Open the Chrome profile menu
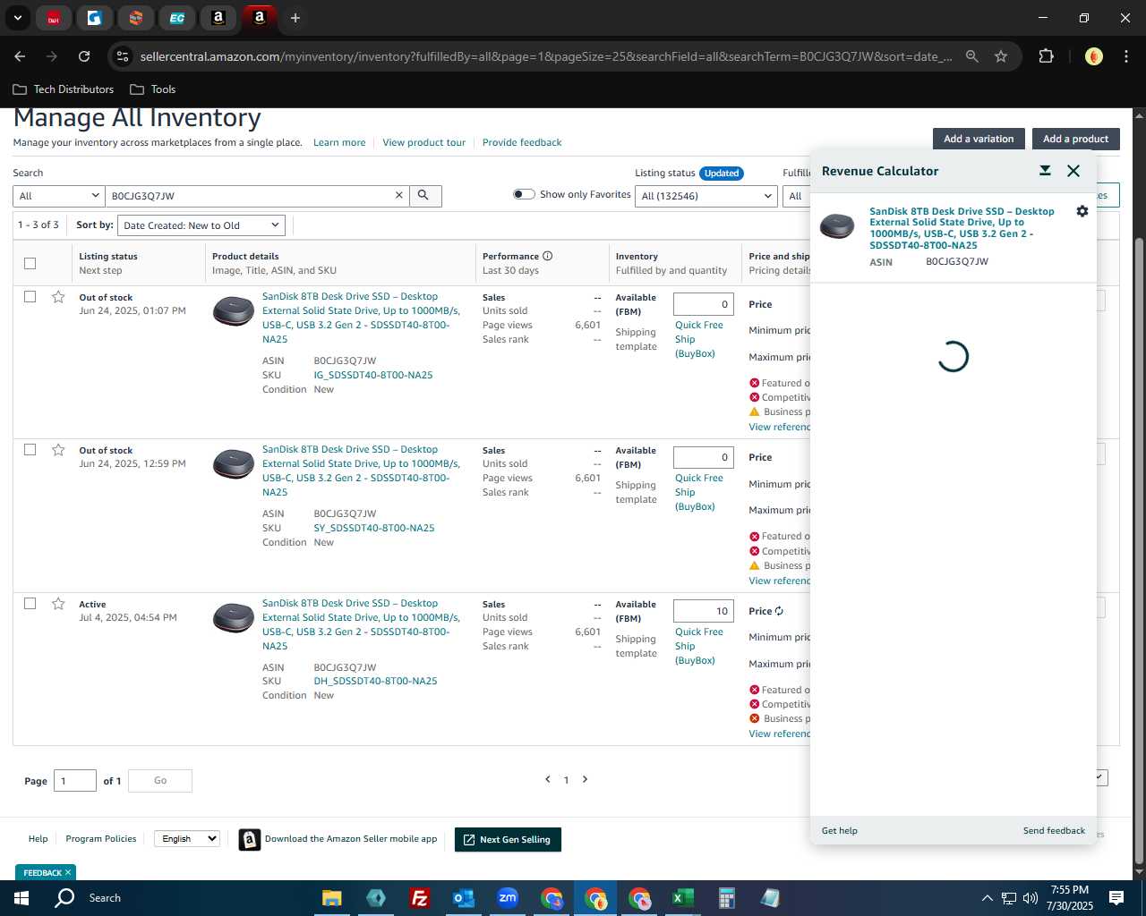Viewport: 1146px width, 916px height. (x=1093, y=56)
